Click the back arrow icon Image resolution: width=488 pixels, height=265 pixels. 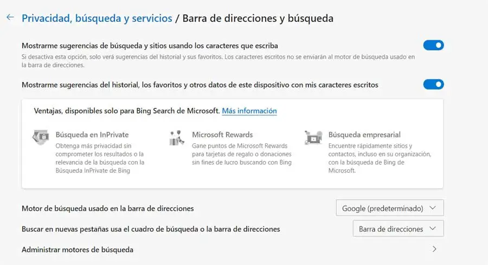tap(10, 18)
